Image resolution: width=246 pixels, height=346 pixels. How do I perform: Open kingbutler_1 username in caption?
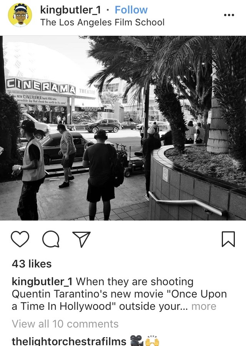coord(42,282)
